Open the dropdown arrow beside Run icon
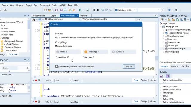The image size is (191, 107). [84, 10]
